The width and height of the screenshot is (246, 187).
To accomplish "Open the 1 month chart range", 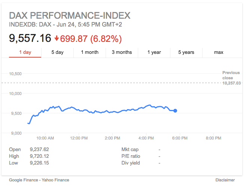I will [89, 52].
